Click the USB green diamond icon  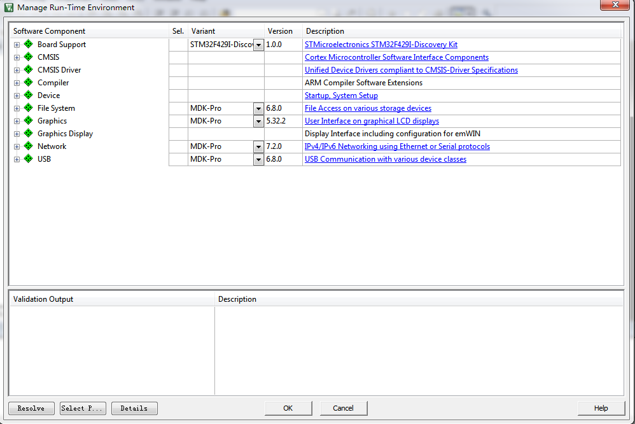(x=29, y=159)
